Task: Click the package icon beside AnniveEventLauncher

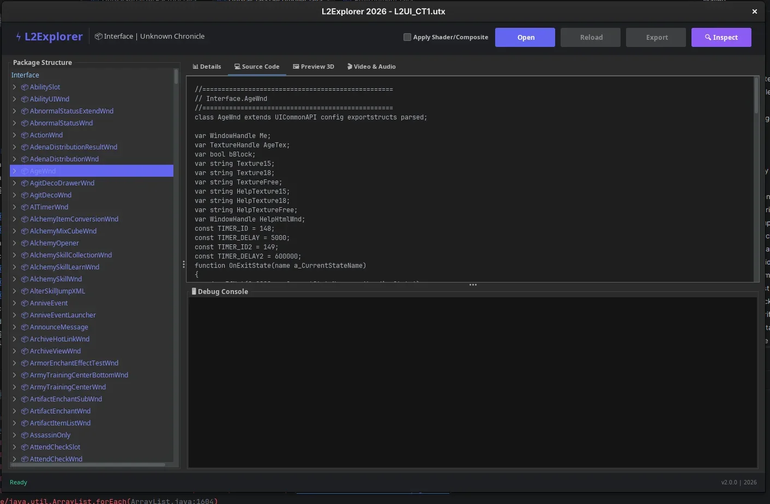Action: point(25,315)
